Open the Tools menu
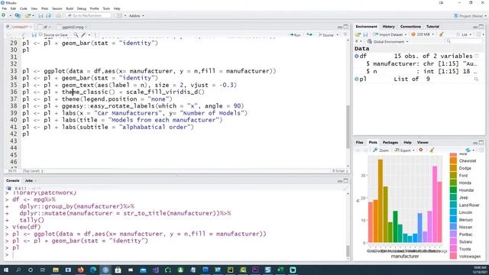 (x=106, y=8)
